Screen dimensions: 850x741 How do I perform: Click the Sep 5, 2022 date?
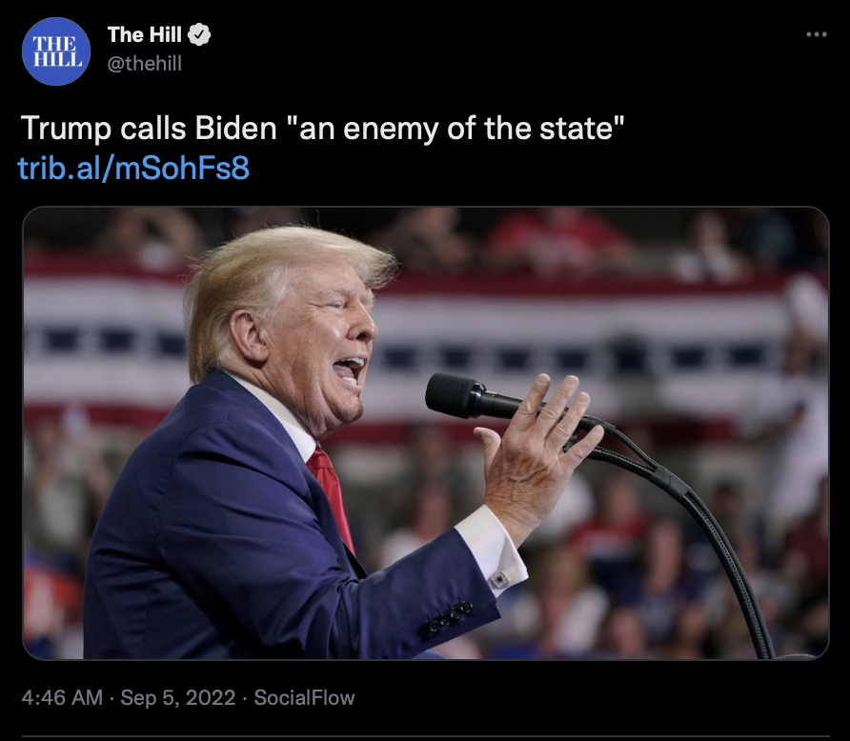pyautogui.click(x=178, y=698)
